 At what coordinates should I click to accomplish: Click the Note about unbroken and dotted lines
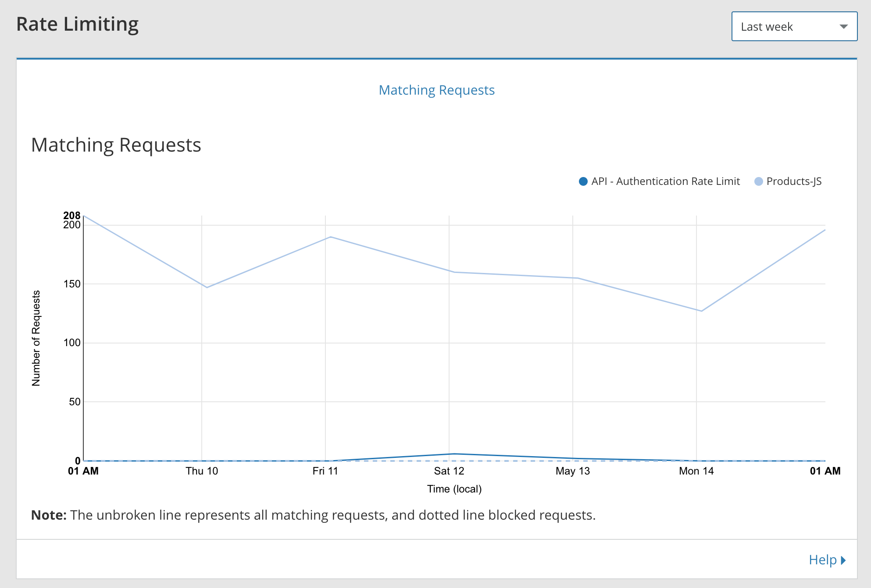coord(313,515)
